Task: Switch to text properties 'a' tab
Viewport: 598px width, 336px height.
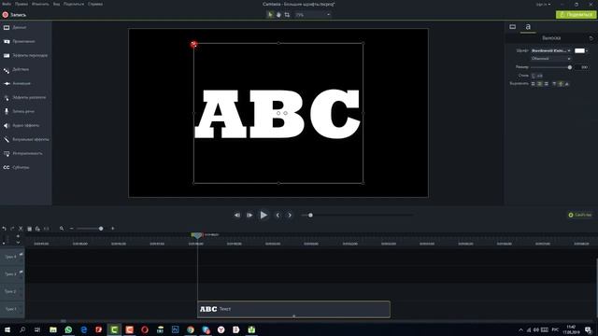Action: [x=528, y=27]
